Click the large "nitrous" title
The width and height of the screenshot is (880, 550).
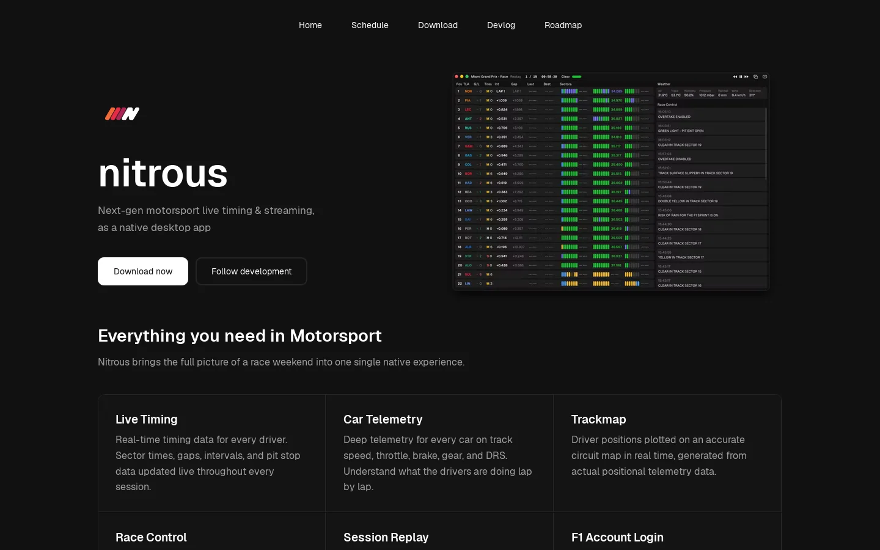point(163,172)
